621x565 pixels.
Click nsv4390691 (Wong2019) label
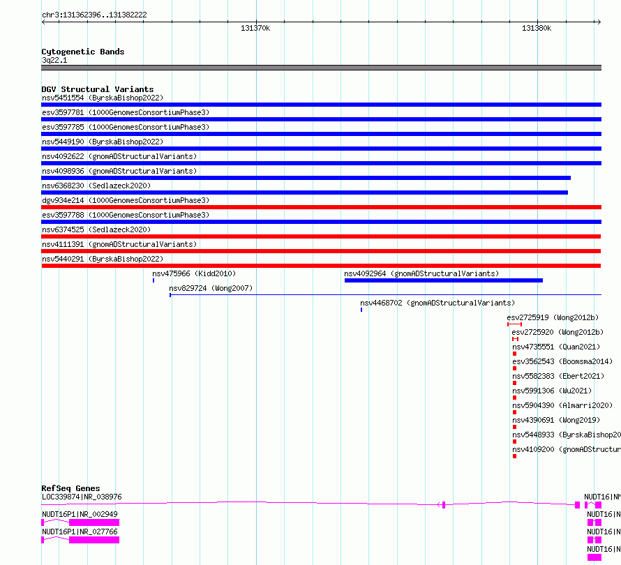(x=556, y=420)
